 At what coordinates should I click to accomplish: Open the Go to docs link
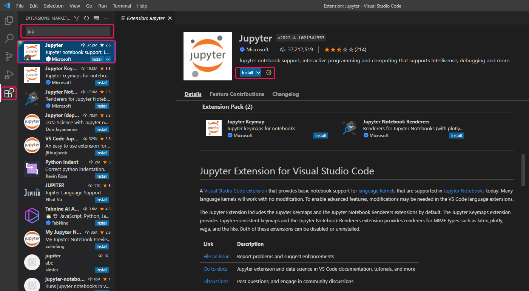click(x=215, y=269)
